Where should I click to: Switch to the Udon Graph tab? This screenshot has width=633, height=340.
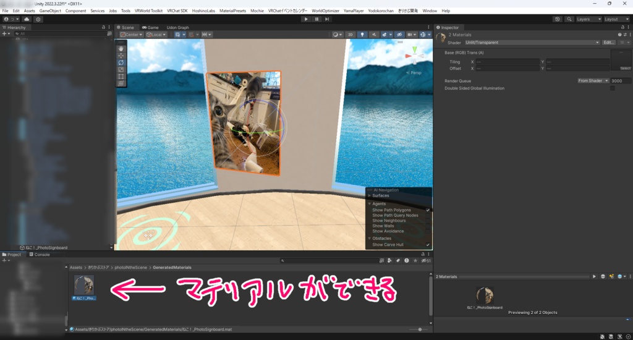point(177,27)
